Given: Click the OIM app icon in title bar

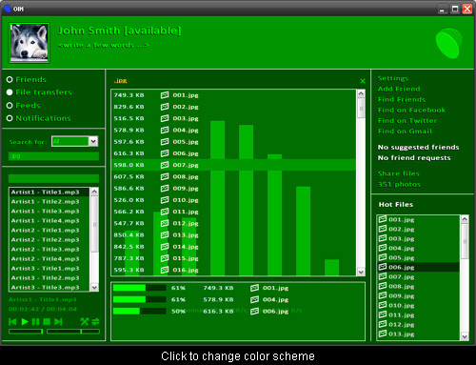Looking at the screenshot, I should 8,9.
